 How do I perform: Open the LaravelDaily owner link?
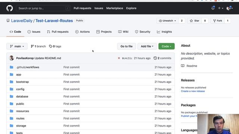(x=22, y=21)
